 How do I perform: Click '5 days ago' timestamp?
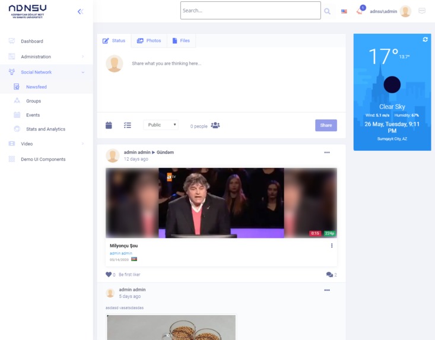tap(130, 297)
